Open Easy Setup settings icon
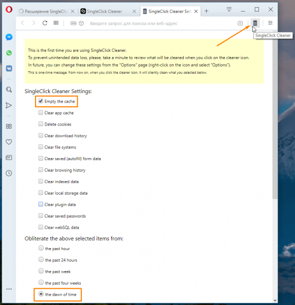295x305 pixels. (x=270, y=23)
